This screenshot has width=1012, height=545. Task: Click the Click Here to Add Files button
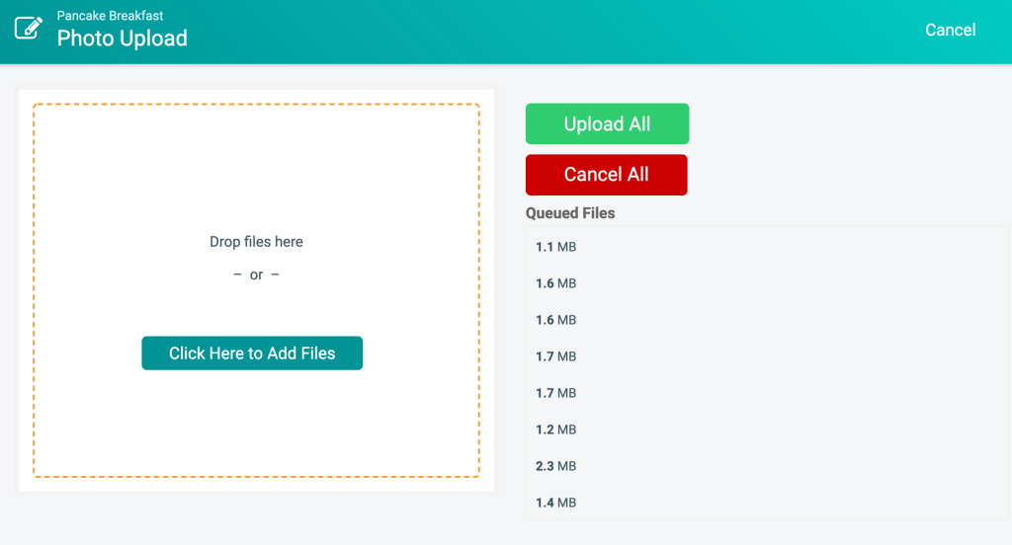pyautogui.click(x=252, y=352)
